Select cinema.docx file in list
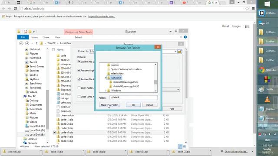This screenshot has width=278, height=156. 67,115
